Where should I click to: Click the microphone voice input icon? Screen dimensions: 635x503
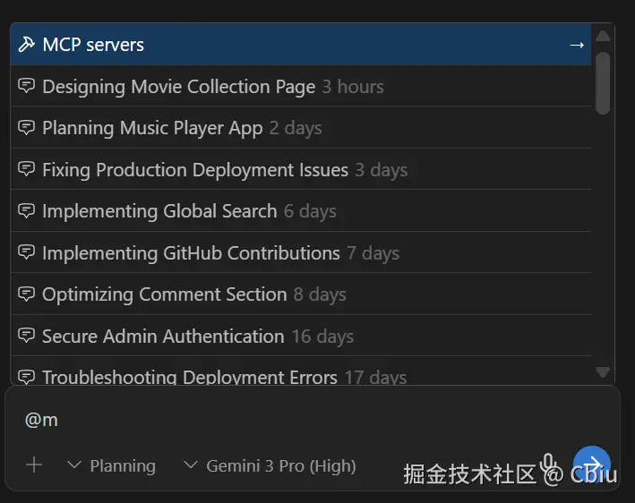[x=548, y=465]
